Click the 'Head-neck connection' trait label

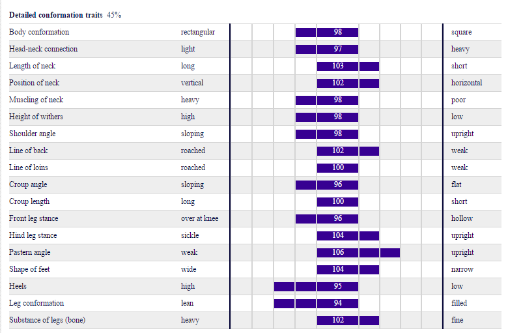pos(43,49)
